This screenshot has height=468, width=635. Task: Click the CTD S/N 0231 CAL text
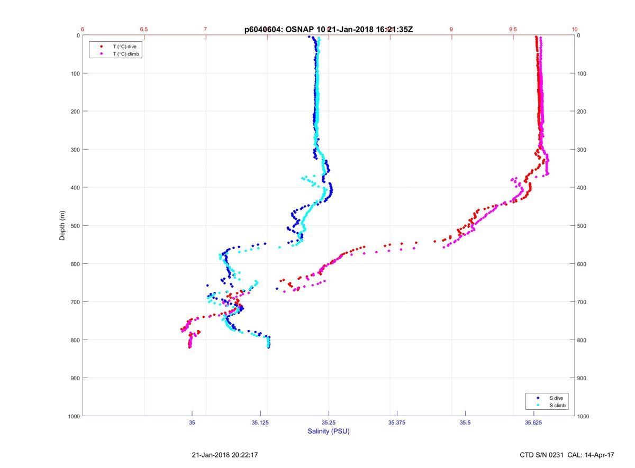(x=567, y=455)
